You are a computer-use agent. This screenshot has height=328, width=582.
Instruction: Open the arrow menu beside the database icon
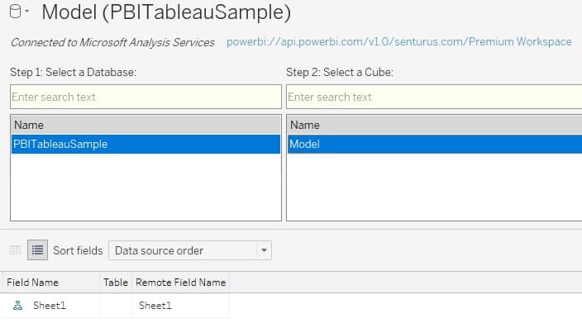pos(27,11)
